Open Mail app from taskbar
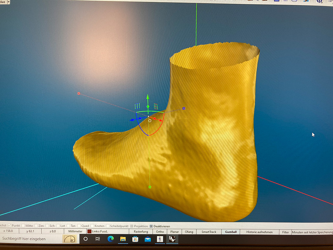The image size is (333, 250). (148, 240)
